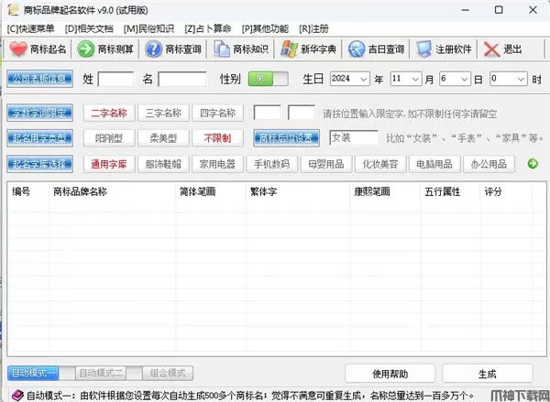Select 三字名称 option

coord(163,114)
